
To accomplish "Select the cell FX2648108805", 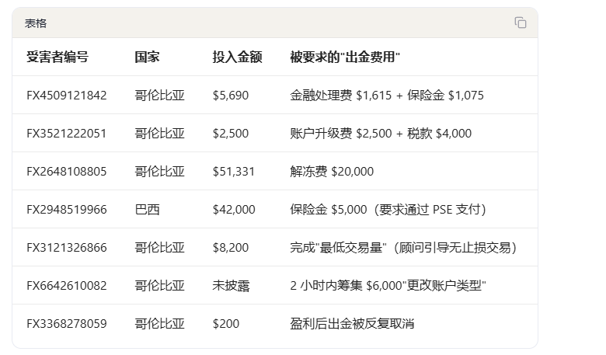I will point(67,172).
